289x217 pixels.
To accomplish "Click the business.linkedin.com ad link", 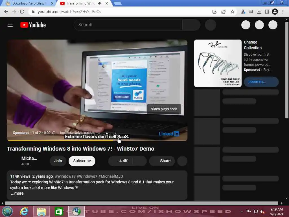I will pyautogui.click(x=77, y=133).
